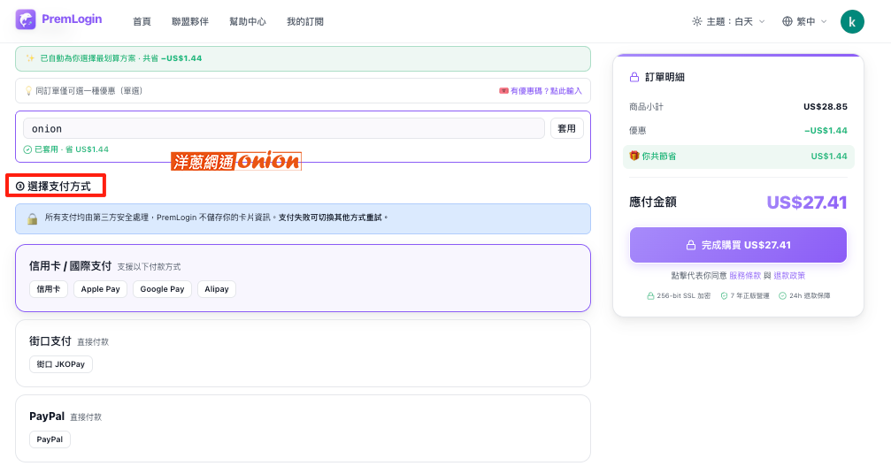Open 我的訂閱 navigation item
The height and width of the screenshot is (466, 891).
(x=305, y=21)
